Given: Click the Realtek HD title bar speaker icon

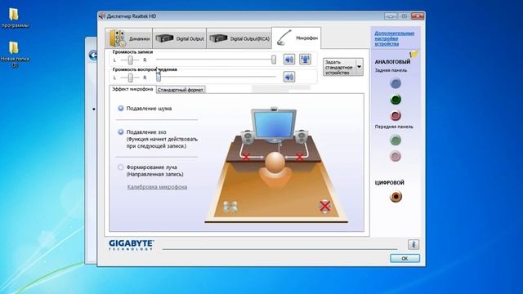Looking at the screenshot, I should point(101,16).
